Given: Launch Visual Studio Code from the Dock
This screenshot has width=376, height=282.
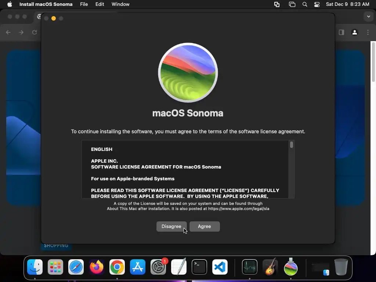Looking at the screenshot, I should [x=220, y=267].
